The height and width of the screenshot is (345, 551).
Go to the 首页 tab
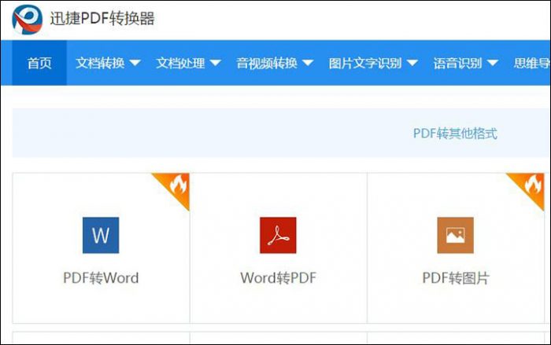(39, 63)
